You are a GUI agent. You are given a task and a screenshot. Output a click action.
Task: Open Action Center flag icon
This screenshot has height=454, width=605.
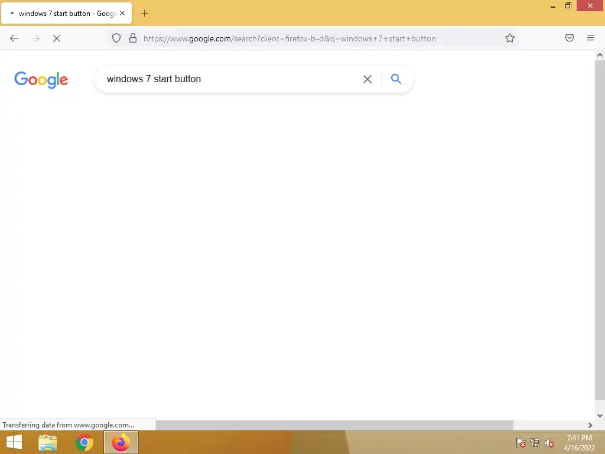521,443
